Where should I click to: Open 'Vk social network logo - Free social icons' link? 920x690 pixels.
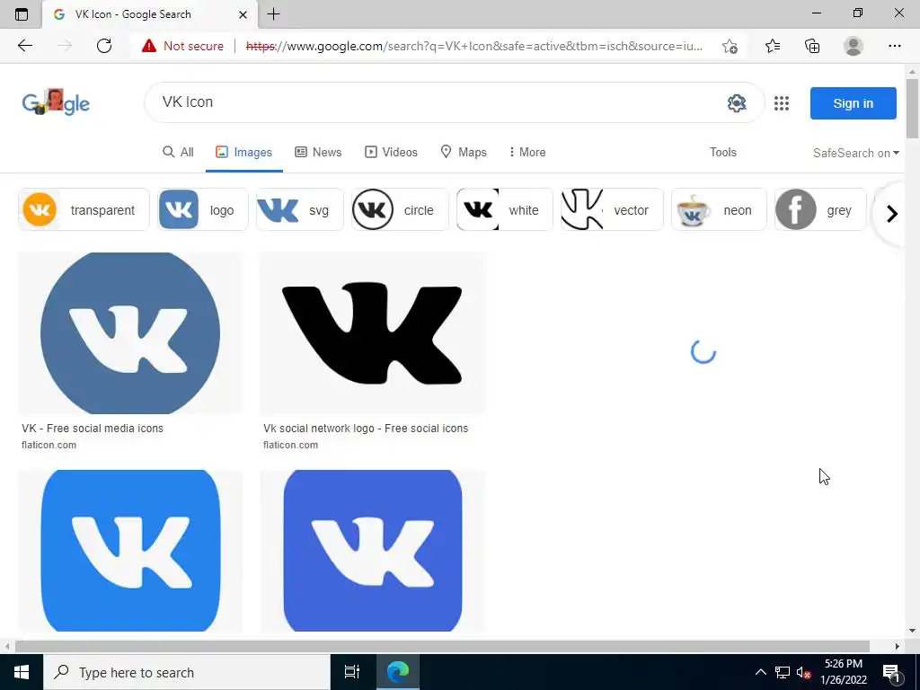click(366, 429)
